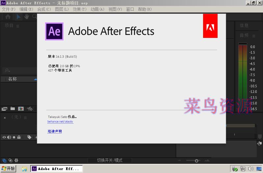Open the 音频 panel menu
This screenshot has width=263, height=173.
254,36
